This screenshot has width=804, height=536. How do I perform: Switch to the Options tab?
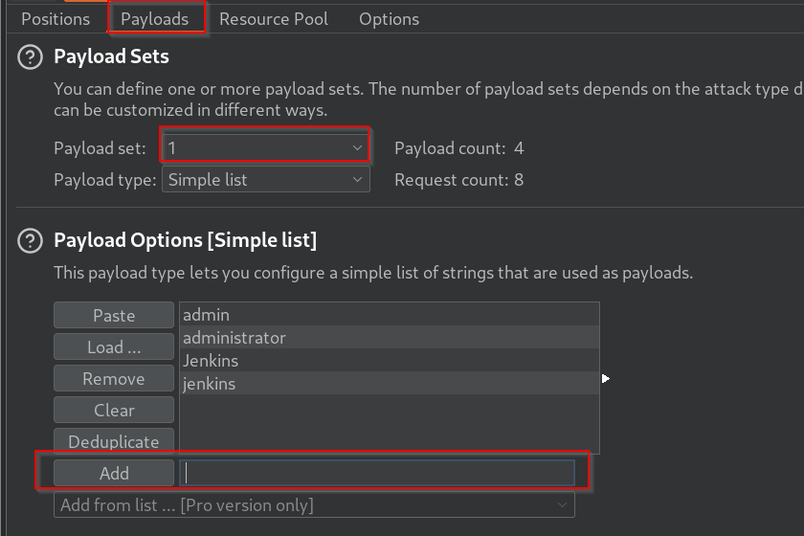[x=389, y=19]
